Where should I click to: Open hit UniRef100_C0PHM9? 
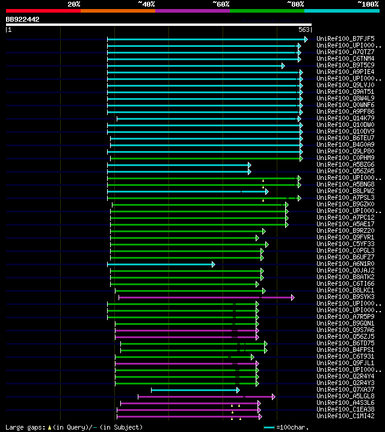pyautogui.click(x=345, y=158)
